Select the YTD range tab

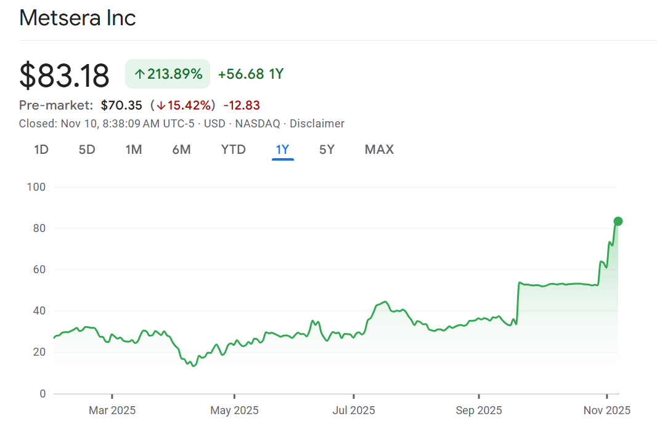(233, 150)
